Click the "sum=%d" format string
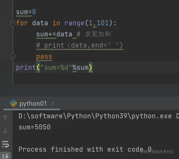Screen dimensions: 179x159 point(56,67)
